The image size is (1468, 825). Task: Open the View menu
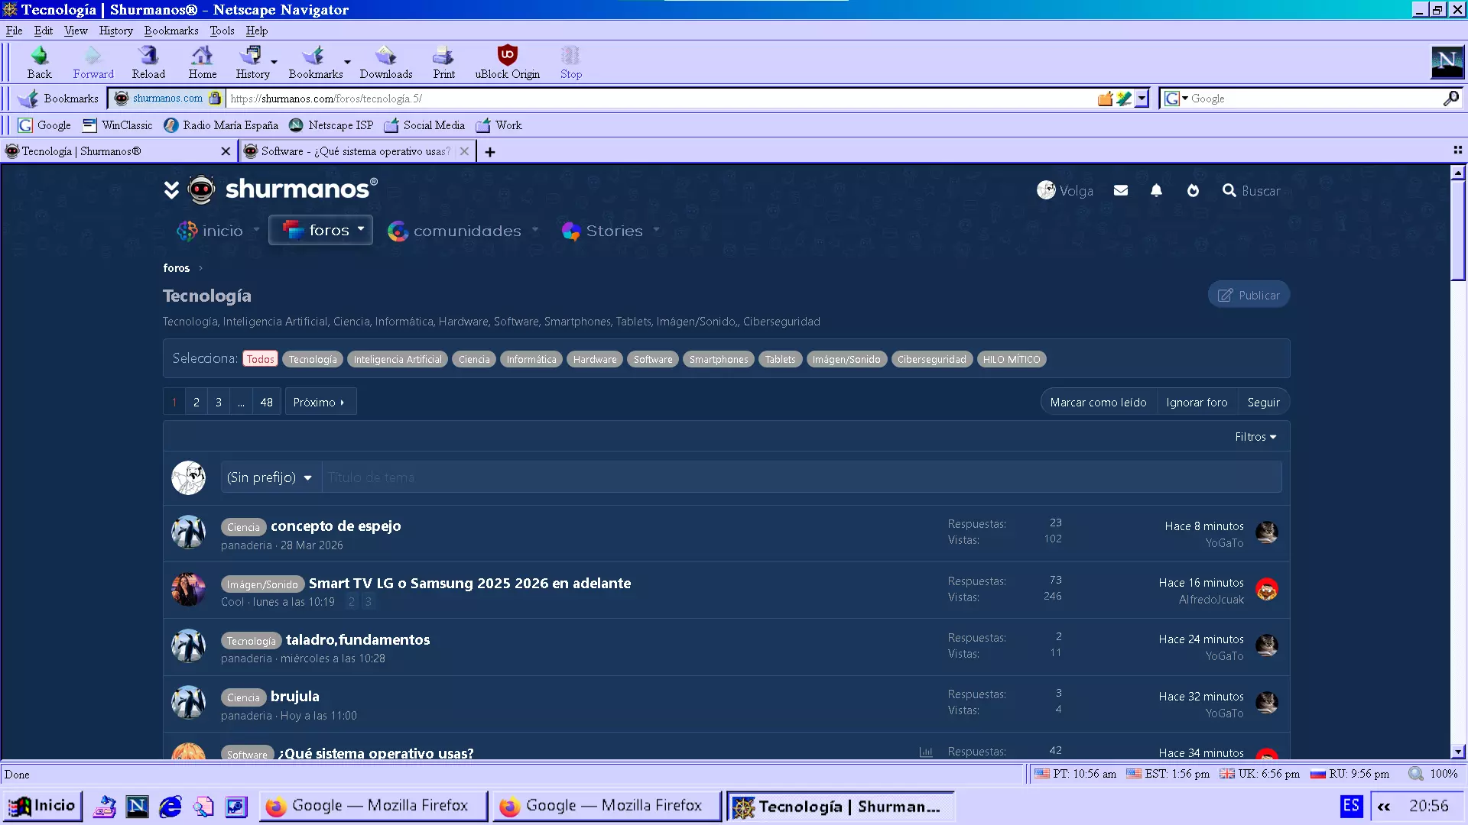pos(76,31)
